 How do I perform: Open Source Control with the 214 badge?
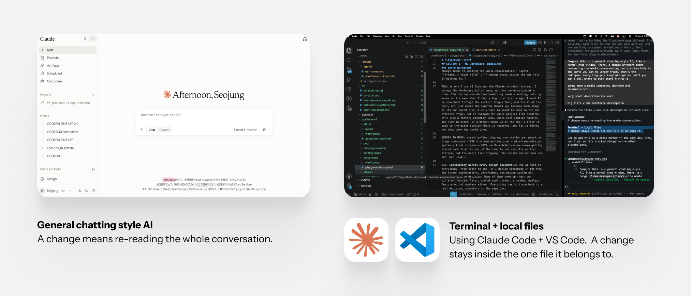[349, 70]
